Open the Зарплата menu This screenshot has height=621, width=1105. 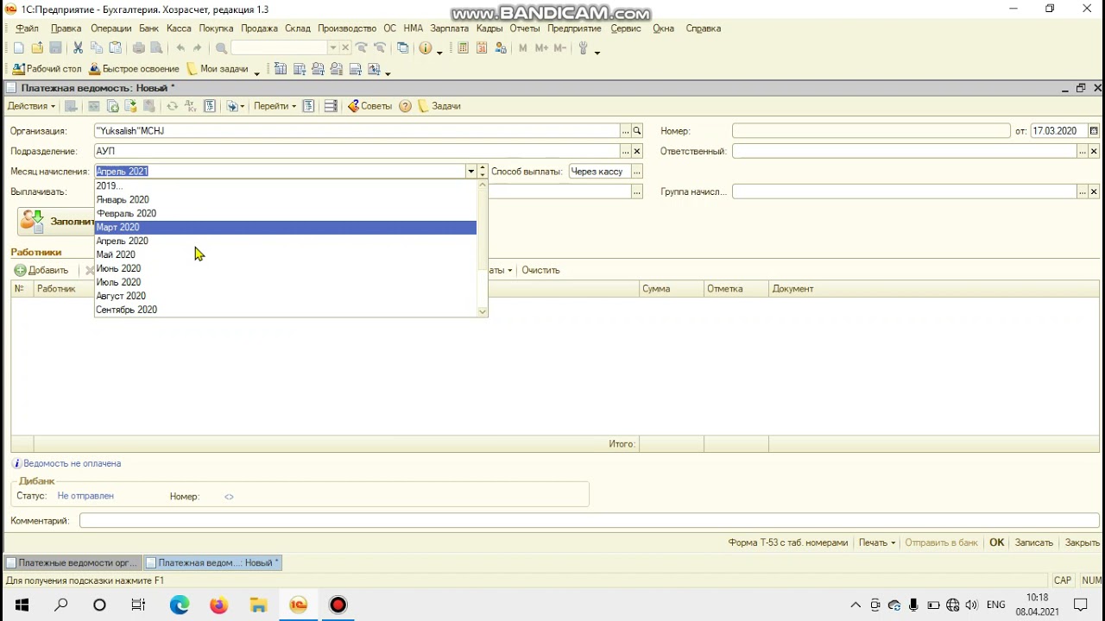pyautogui.click(x=449, y=28)
